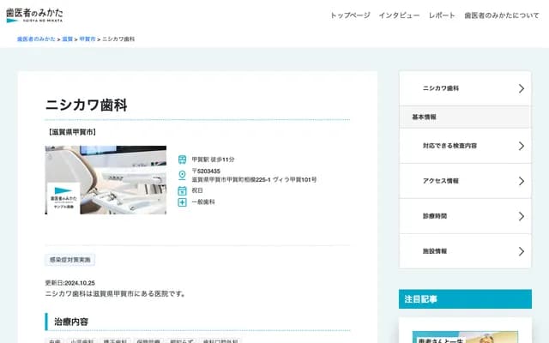This screenshot has width=549, height=343.
Task: Click the chevron beside sidebar ニシカワ歯科
Action: click(x=522, y=88)
